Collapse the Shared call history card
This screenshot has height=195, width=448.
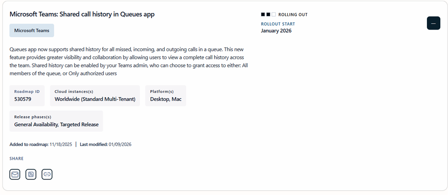[x=433, y=23]
